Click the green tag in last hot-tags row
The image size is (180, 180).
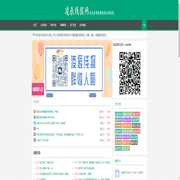[x=126, y=148]
